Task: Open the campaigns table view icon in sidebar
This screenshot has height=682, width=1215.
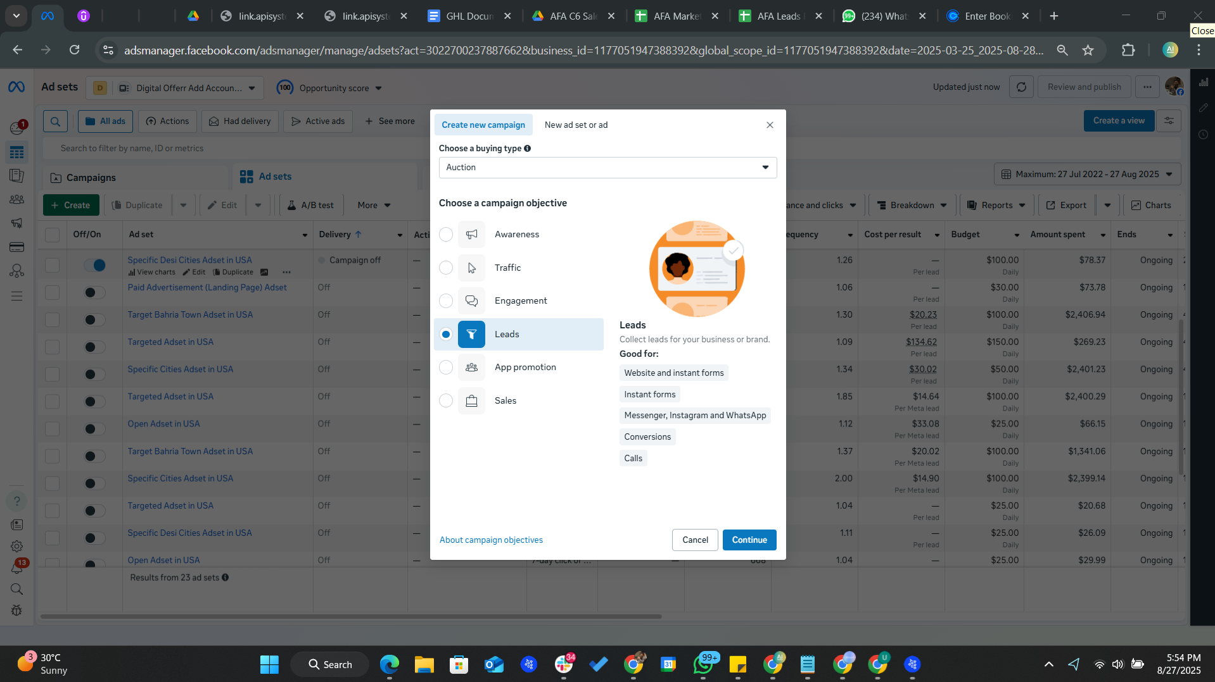Action: point(16,152)
